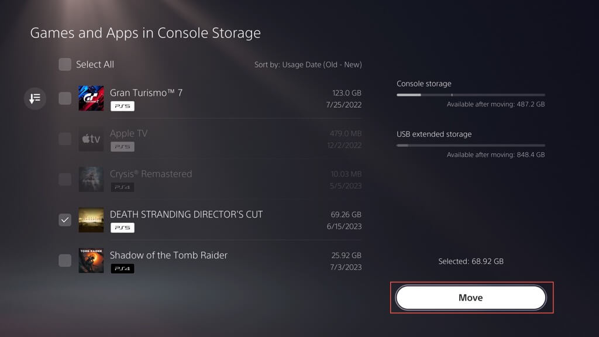Uncheck the DEATH STRANDING DIRECTOR'S CUT checkbox
This screenshot has width=599, height=337.
(x=65, y=220)
